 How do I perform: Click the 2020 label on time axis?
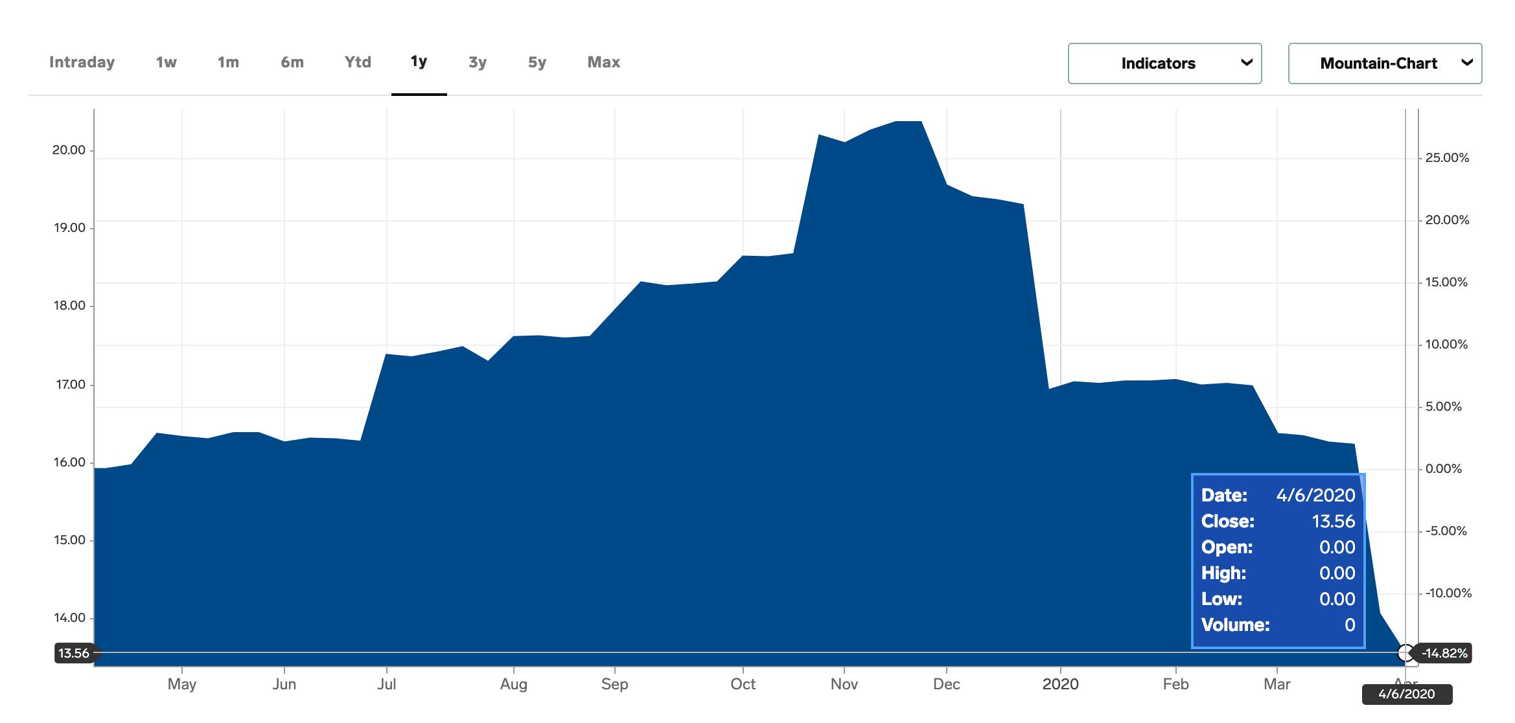point(1060,684)
